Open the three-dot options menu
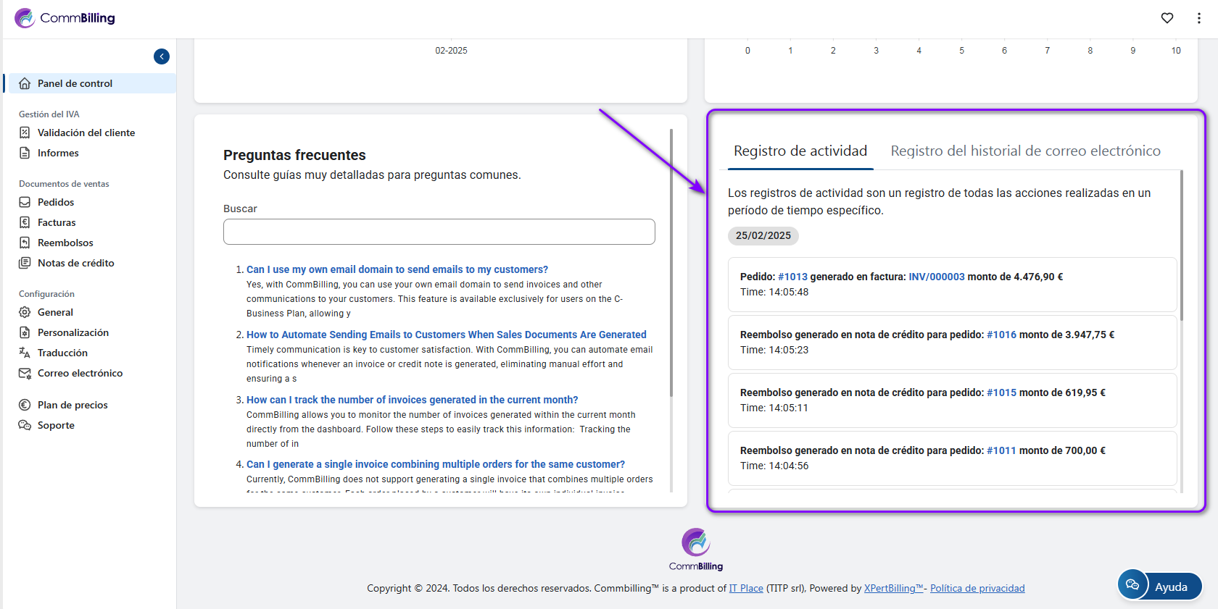Image resolution: width=1218 pixels, height=609 pixels. [x=1199, y=18]
